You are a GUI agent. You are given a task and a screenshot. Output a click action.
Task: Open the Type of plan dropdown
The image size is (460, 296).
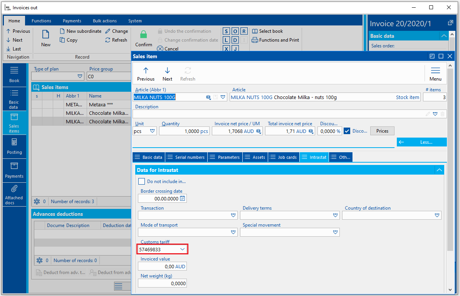pyautogui.click(x=80, y=76)
